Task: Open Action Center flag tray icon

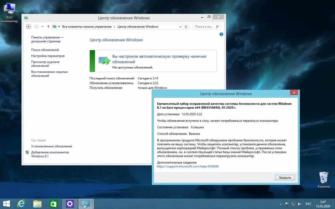Action: coord(287,204)
